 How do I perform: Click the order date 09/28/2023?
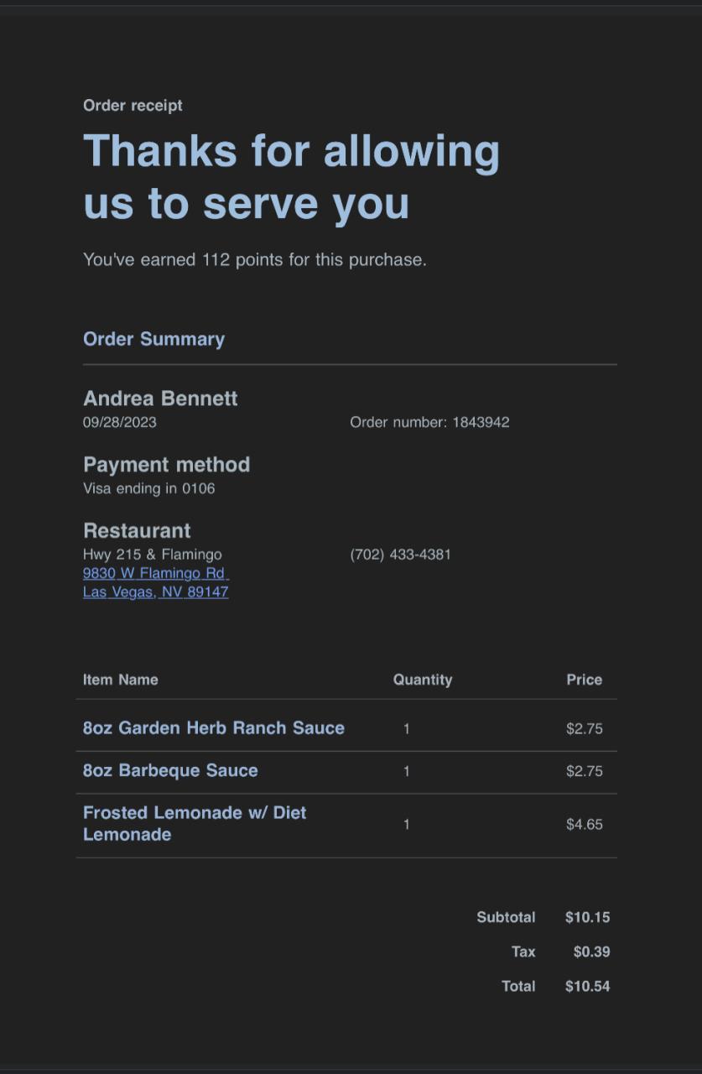click(x=119, y=422)
